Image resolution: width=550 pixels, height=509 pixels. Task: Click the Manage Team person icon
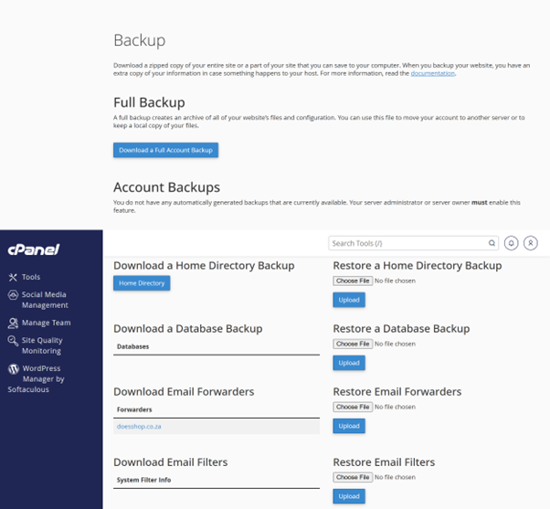(13, 323)
